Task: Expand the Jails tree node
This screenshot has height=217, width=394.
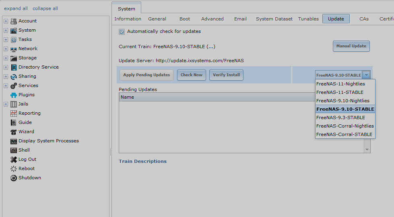Action: click(x=6, y=104)
